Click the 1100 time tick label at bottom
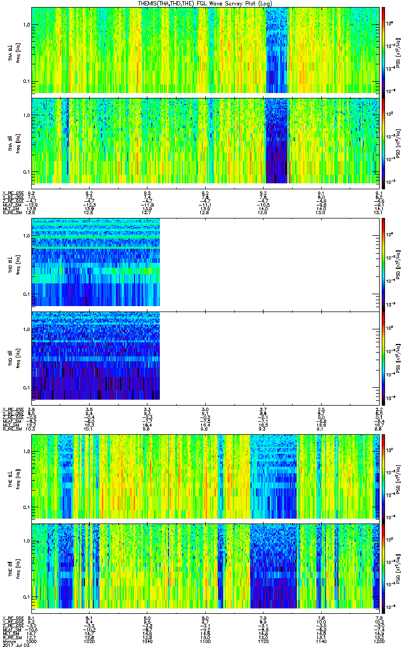 click(x=205, y=640)
